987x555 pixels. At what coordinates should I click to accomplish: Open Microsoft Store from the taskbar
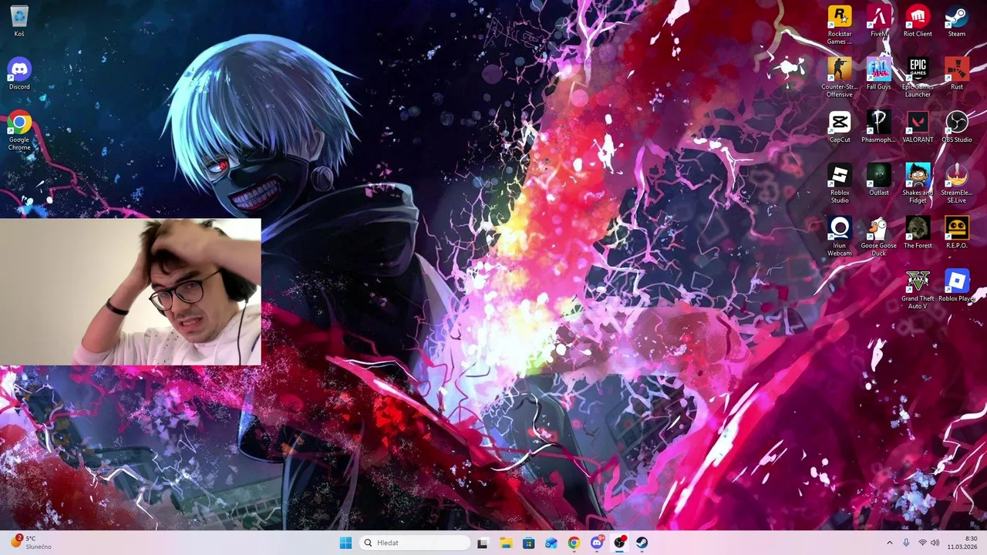(528, 543)
